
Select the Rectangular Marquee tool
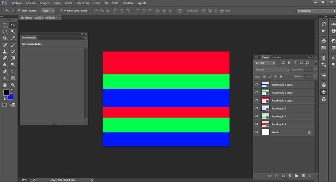[5, 25]
